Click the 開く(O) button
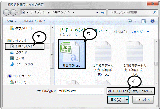Image resolution: width=161 pixels, height=111 pixels. 116,100
